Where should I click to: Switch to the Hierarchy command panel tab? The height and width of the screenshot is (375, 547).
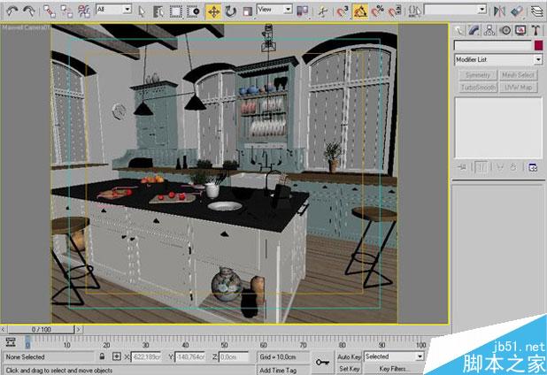coord(489,31)
